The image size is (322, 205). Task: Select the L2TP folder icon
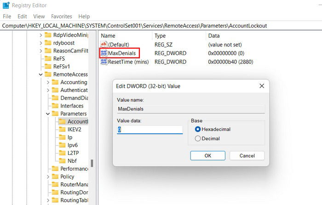(x=62, y=153)
